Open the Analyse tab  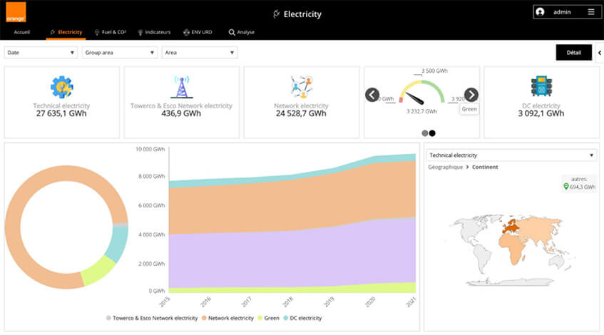pyautogui.click(x=241, y=32)
